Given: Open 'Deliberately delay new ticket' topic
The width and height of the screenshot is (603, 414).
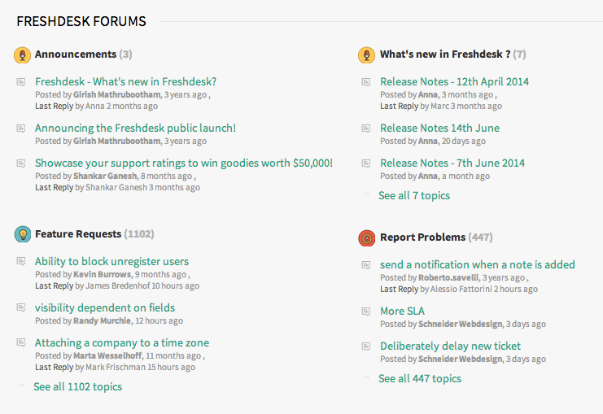Looking at the screenshot, I should coord(450,346).
